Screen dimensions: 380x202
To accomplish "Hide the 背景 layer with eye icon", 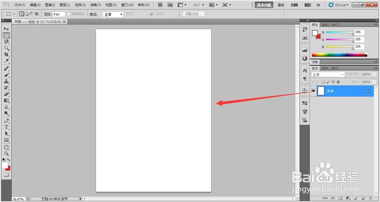I will (x=313, y=91).
